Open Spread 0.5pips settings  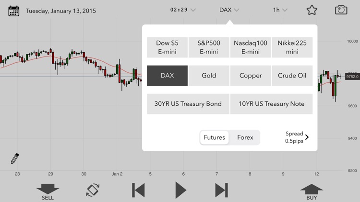click(x=297, y=137)
